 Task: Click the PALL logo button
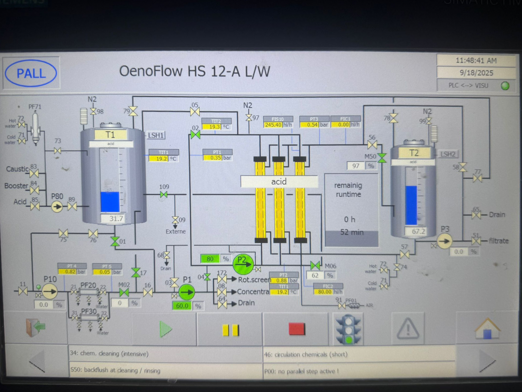pyautogui.click(x=31, y=73)
